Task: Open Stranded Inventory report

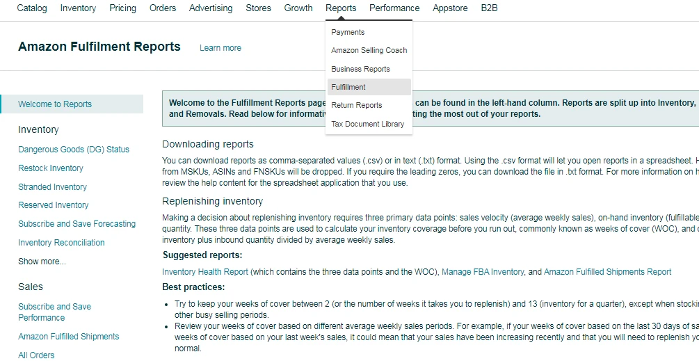Action: 52,186
